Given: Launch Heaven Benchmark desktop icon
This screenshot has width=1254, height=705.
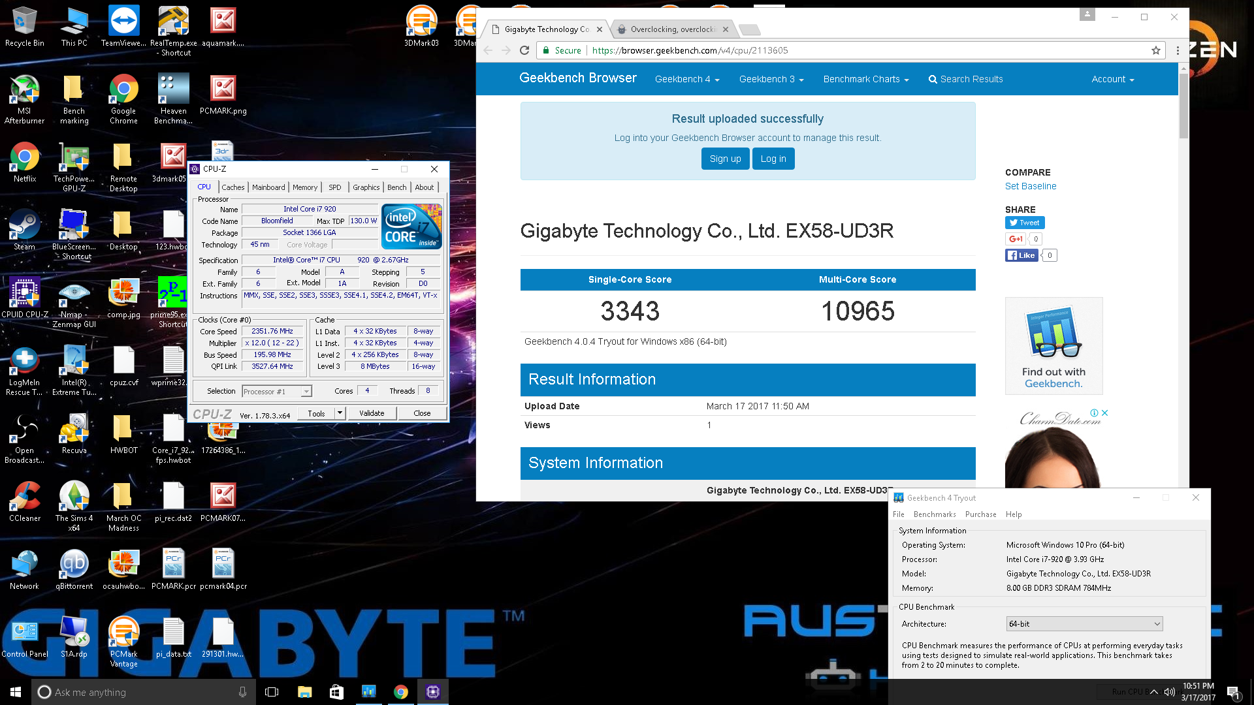Looking at the screenshot, I should (x=173, y=99).
